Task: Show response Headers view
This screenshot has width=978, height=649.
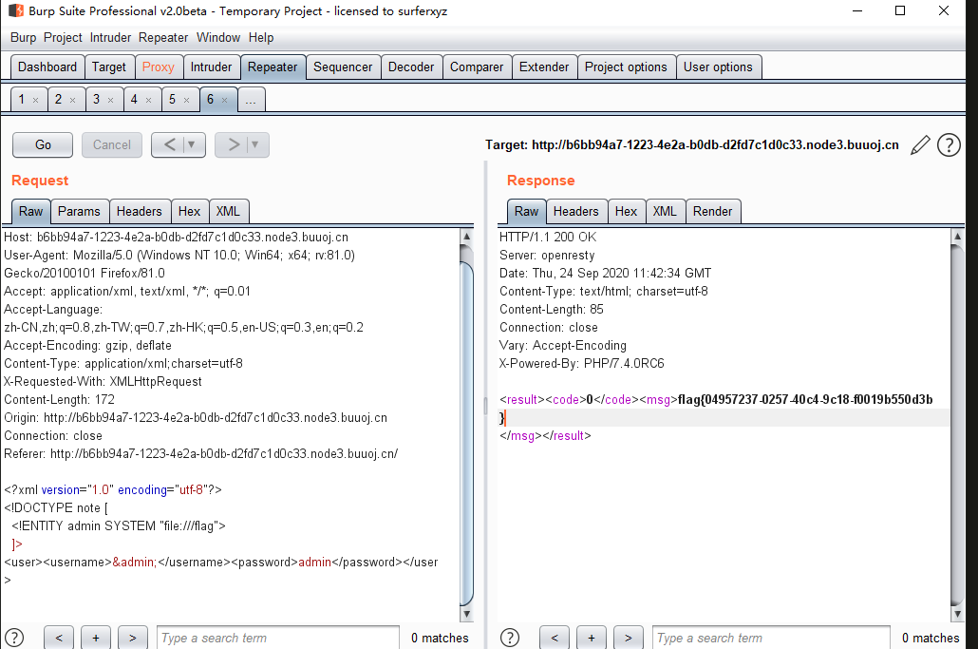Action: 575,212
